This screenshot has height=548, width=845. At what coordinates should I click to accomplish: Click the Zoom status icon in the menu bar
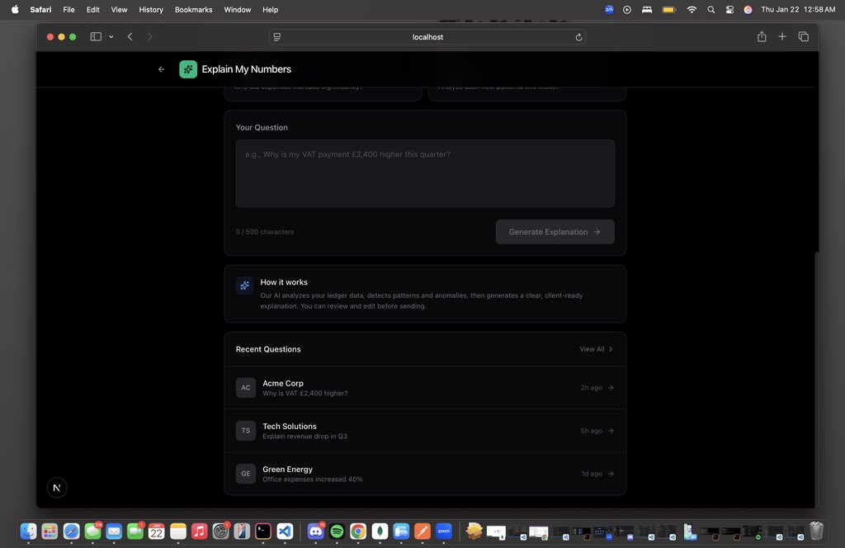click(x=609, y=10)
